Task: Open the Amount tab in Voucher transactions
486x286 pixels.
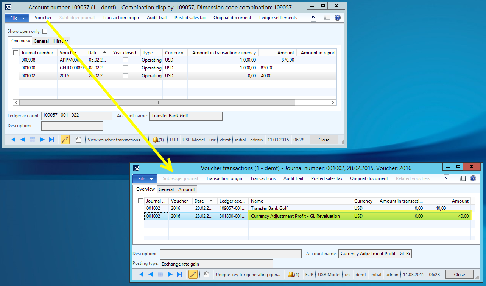Action: [x=187, y=189]
